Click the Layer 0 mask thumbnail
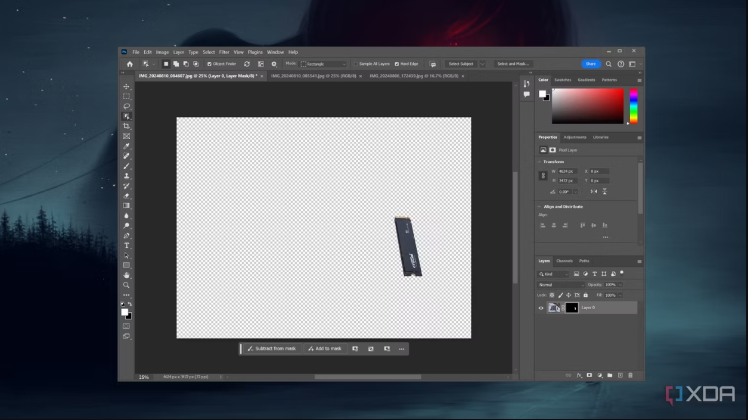The width and height of the screenshot is (748, 420). point(572,308)
